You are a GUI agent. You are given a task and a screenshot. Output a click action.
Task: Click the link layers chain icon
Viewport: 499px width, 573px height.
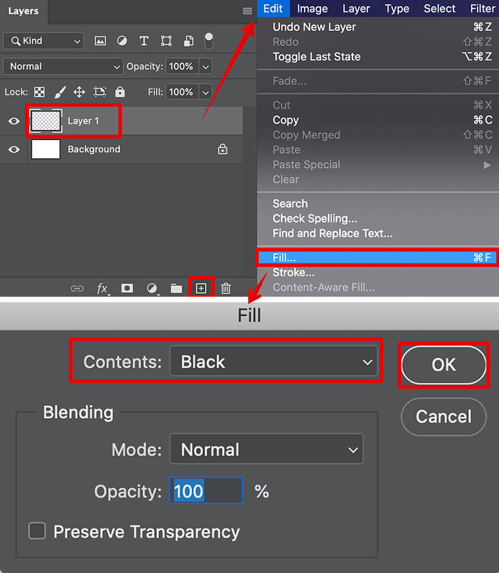77,288
